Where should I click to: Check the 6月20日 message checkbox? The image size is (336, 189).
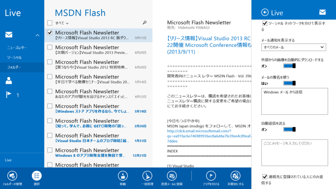click(50, 62)
